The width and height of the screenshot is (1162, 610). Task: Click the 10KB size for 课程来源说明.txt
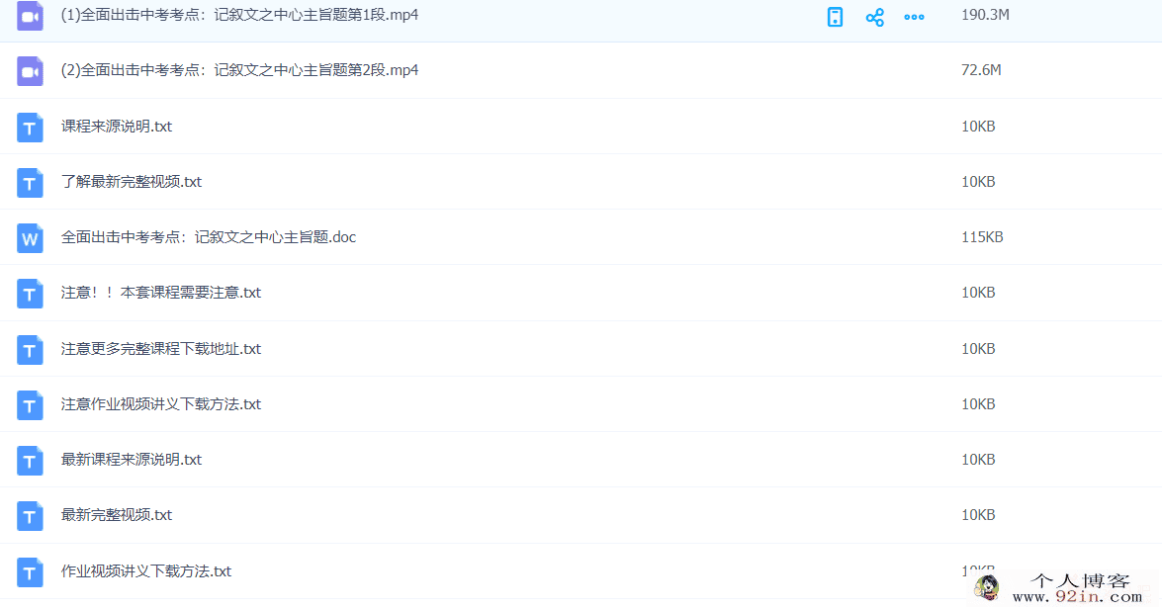coord(978,126)
